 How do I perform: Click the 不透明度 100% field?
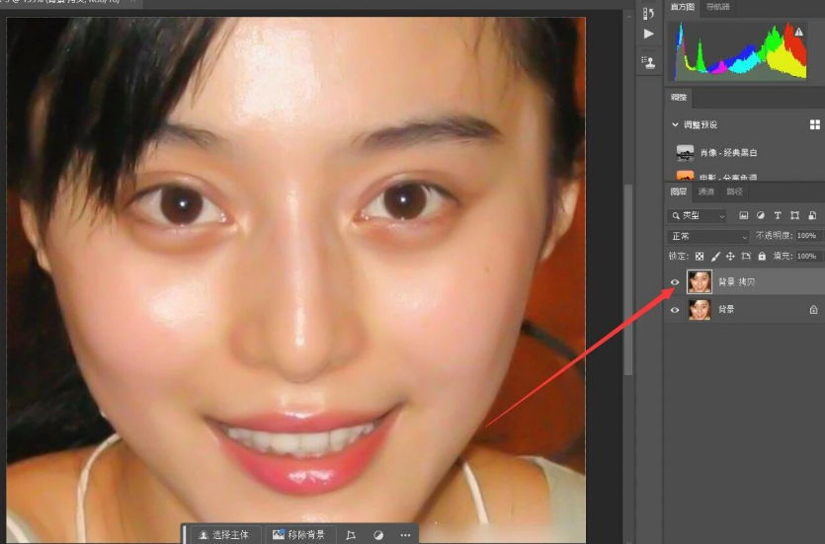pyautogui.click(x=807, y=236)
